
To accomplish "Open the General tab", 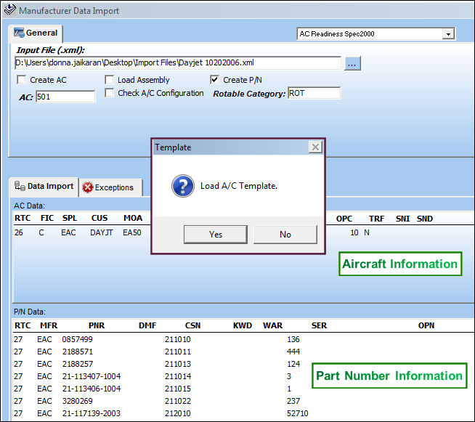I will coord(36,33).
